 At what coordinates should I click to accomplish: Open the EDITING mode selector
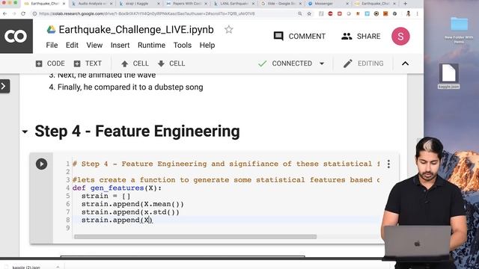363,64
